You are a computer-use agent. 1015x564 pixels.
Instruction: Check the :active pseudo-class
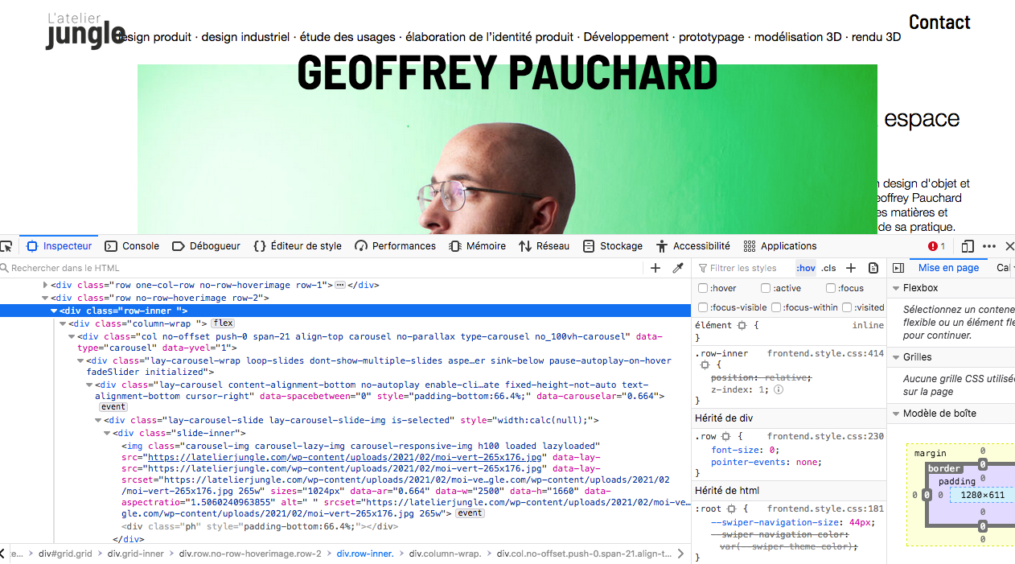(x=766, y=288)
